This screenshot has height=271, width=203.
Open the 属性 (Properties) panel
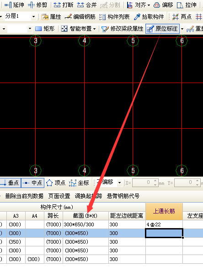click(51, 17)
